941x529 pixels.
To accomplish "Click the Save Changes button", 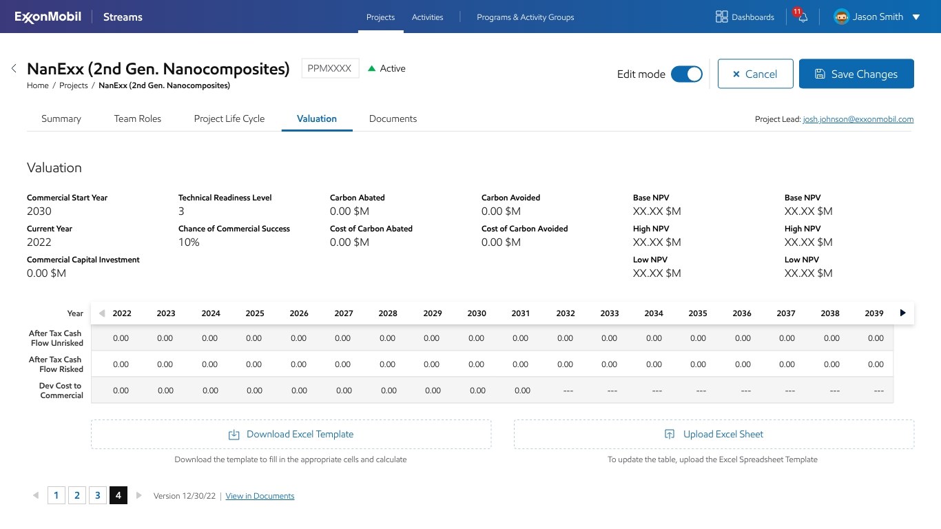I will click(x=856, y=74).
